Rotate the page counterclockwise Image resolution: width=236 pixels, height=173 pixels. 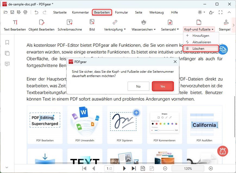[143, 168]
